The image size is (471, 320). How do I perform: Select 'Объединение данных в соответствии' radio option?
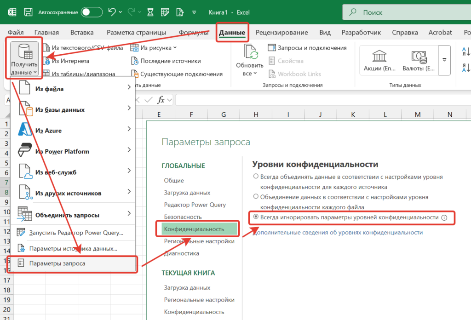(256, 196)
